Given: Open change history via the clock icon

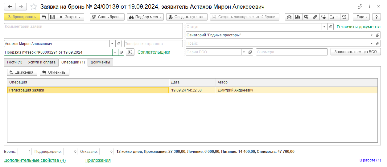Looking at the screenshot, I should 344,17.
